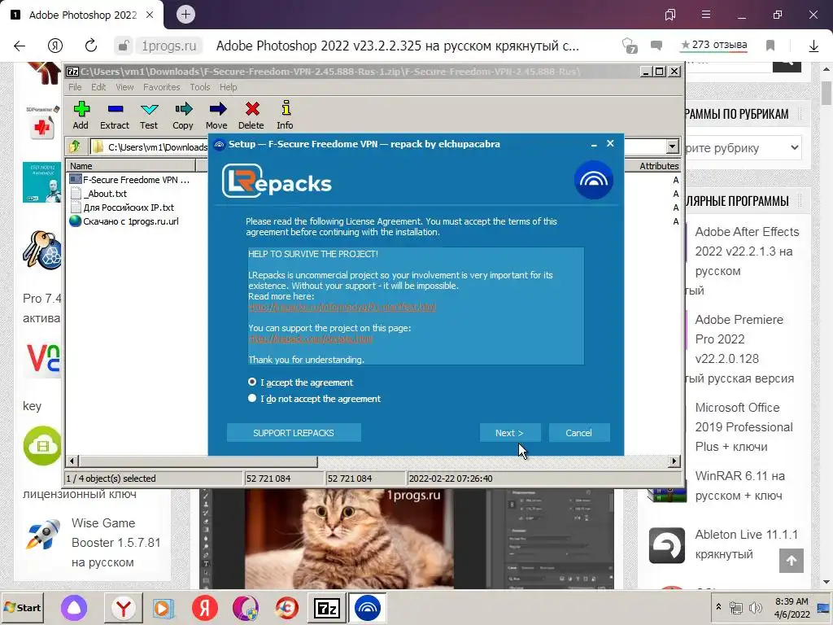Open the рубрику category dropdown on webpage
The width and height of the screenshot is (833, 625).
[743, 148]
